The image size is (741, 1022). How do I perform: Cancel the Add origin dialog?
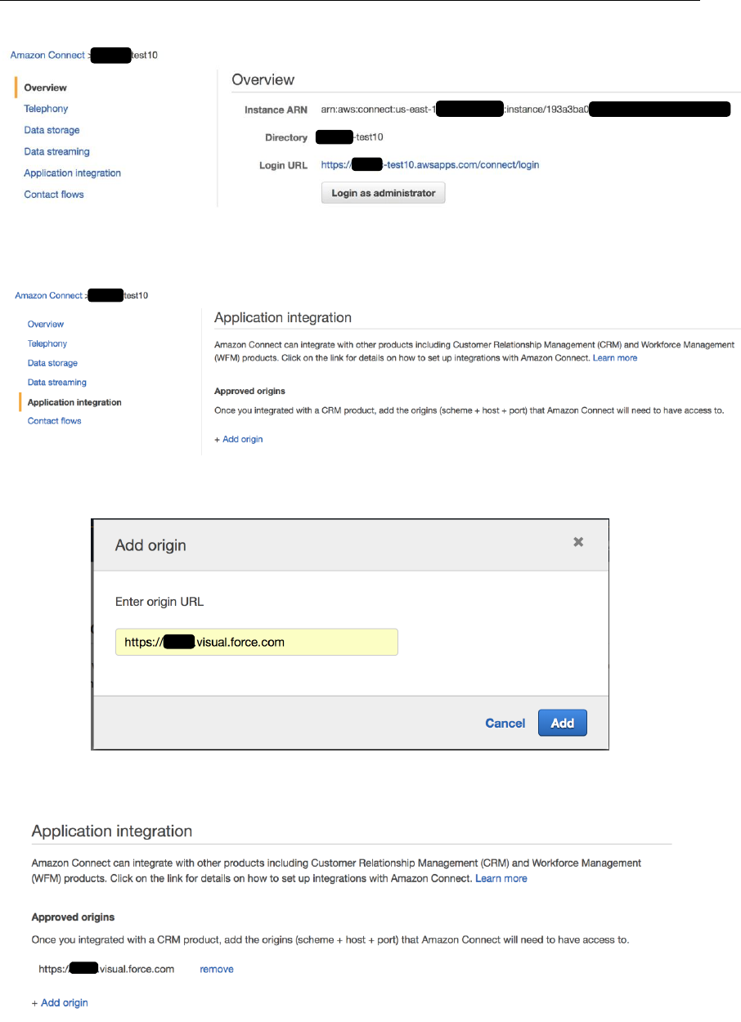point(505,723)
